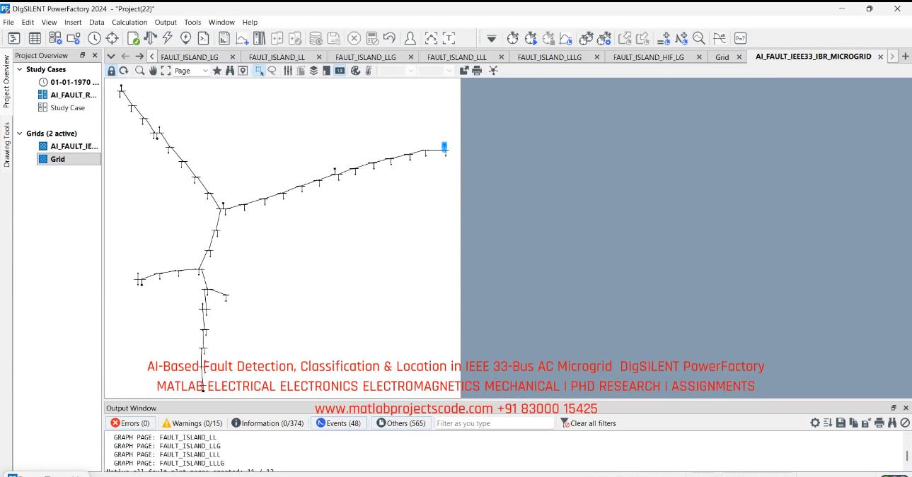The width and height of the screenshot is (912, 477).
Task: Open the Drawing Tools side tab
Action: point(6,145)
